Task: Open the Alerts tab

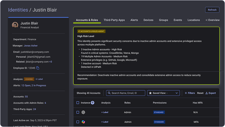Action: click(x=134, y=20)
